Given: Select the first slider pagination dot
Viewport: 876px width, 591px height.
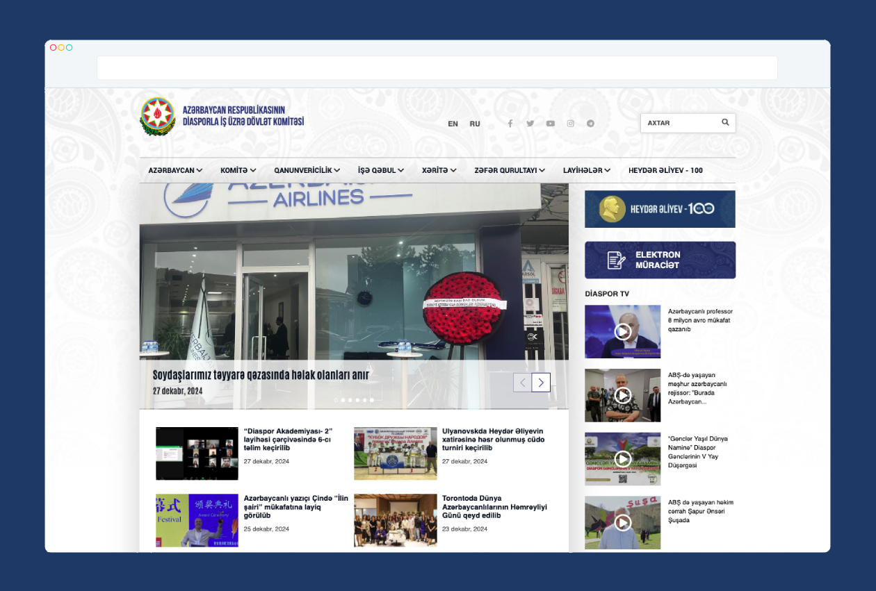Looking at the screenshot, I should tap(336, 400).
